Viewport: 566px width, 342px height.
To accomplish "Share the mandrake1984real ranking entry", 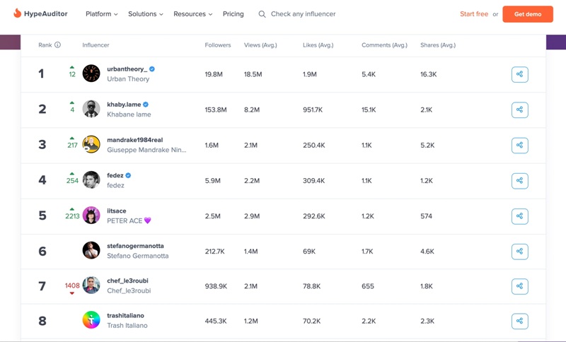I will (519, 145).
